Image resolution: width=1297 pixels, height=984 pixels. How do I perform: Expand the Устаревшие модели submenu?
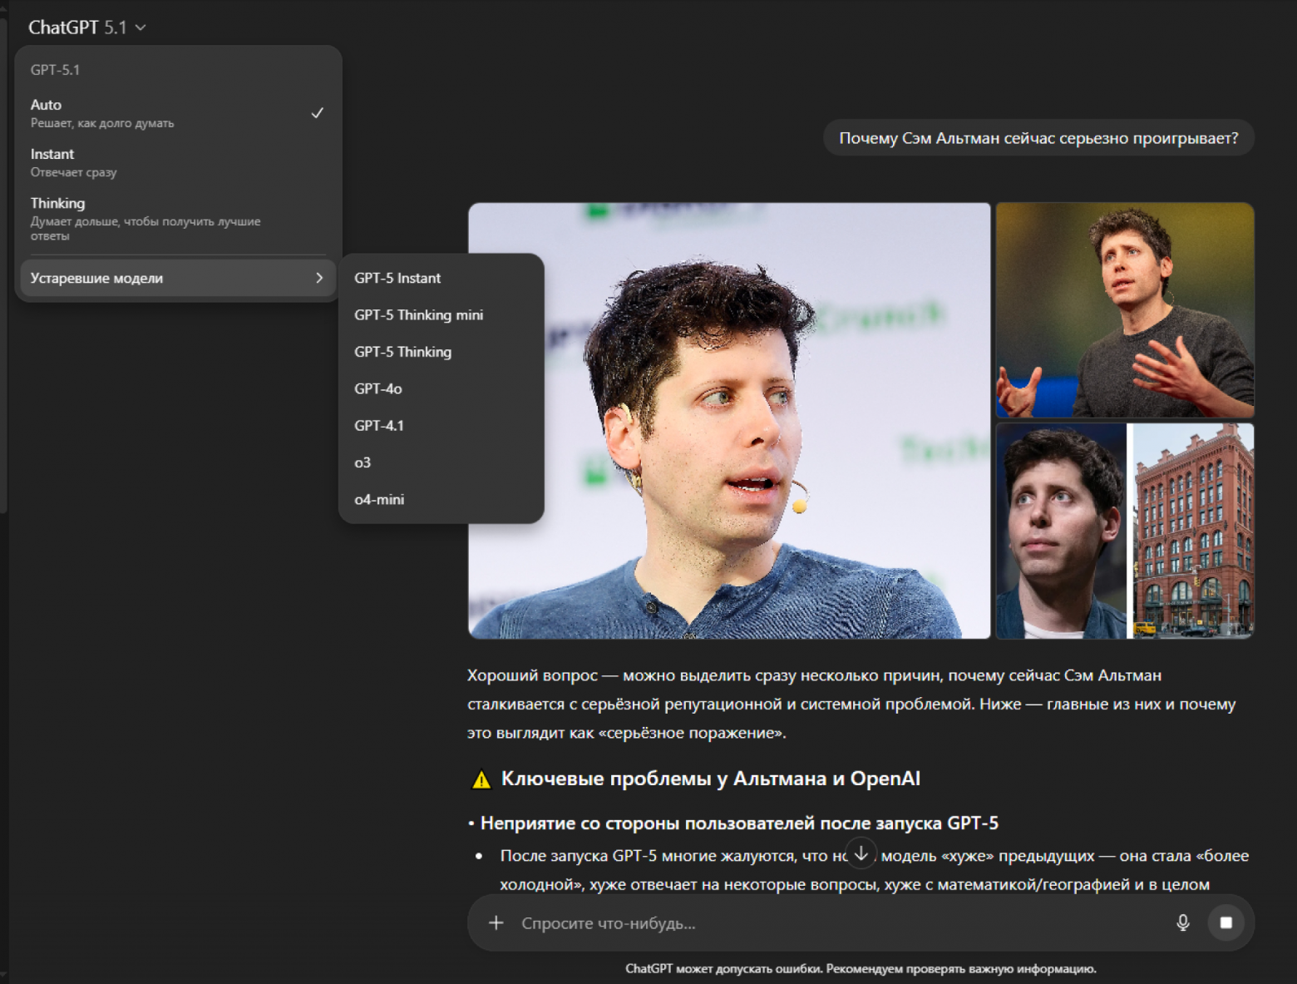[x=166, y=278]
